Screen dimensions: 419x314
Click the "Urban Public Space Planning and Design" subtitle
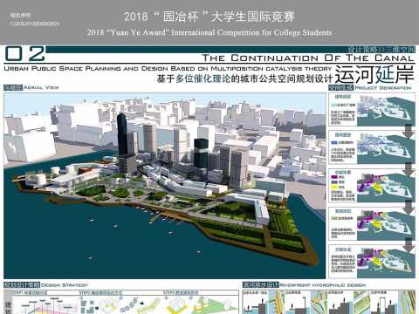click(x=168, y=69)
